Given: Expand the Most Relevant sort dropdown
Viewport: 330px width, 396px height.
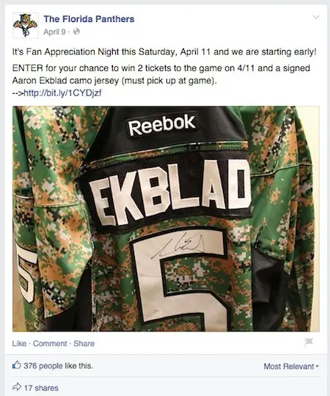Looking at the screenshot, I should [291, 366].
